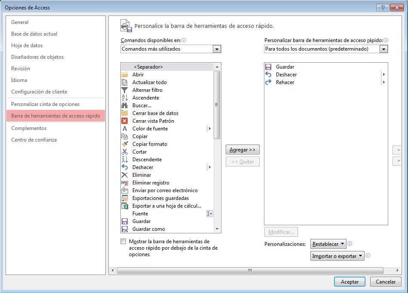Select Rehacer icon in the right list

[x=269, y=82]
